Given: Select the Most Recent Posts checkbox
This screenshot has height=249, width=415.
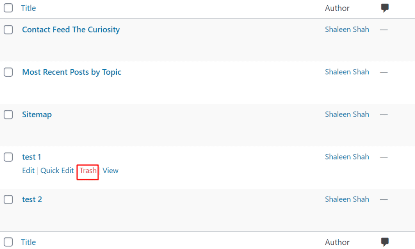Looking at the screenshot, I should (x=8, y=72).
